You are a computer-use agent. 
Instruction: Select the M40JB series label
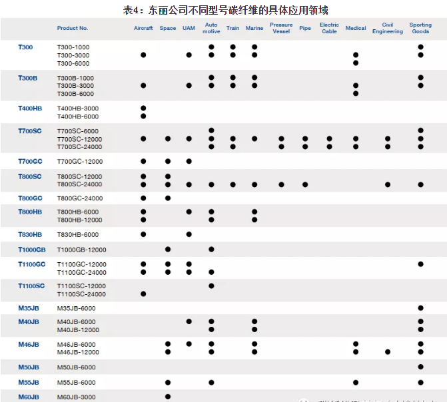[x=29, y=321]
